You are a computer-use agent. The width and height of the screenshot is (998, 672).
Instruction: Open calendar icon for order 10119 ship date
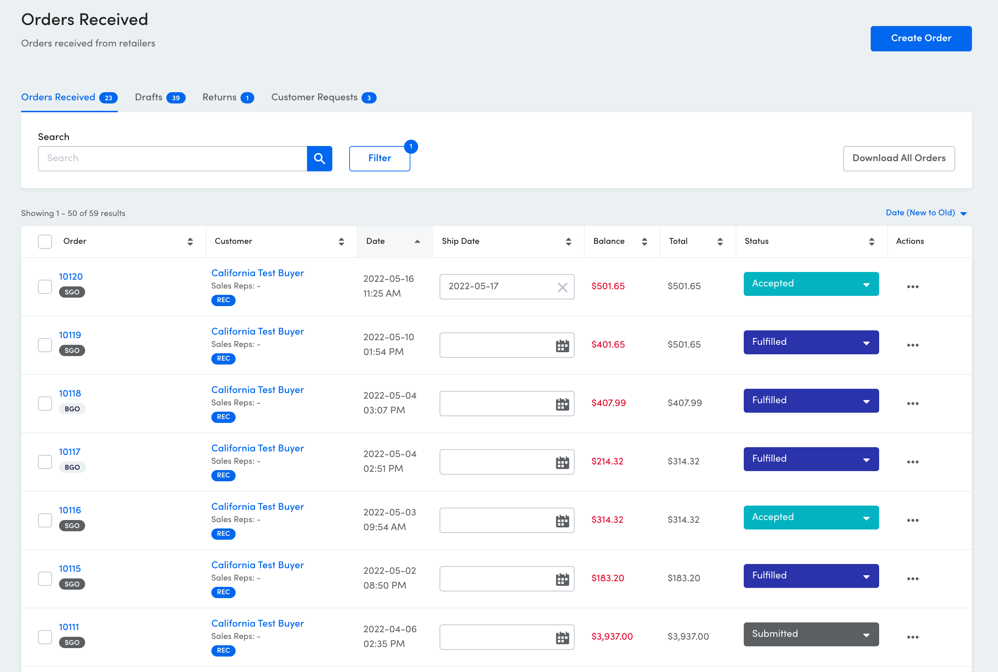(x=562, y=345)
